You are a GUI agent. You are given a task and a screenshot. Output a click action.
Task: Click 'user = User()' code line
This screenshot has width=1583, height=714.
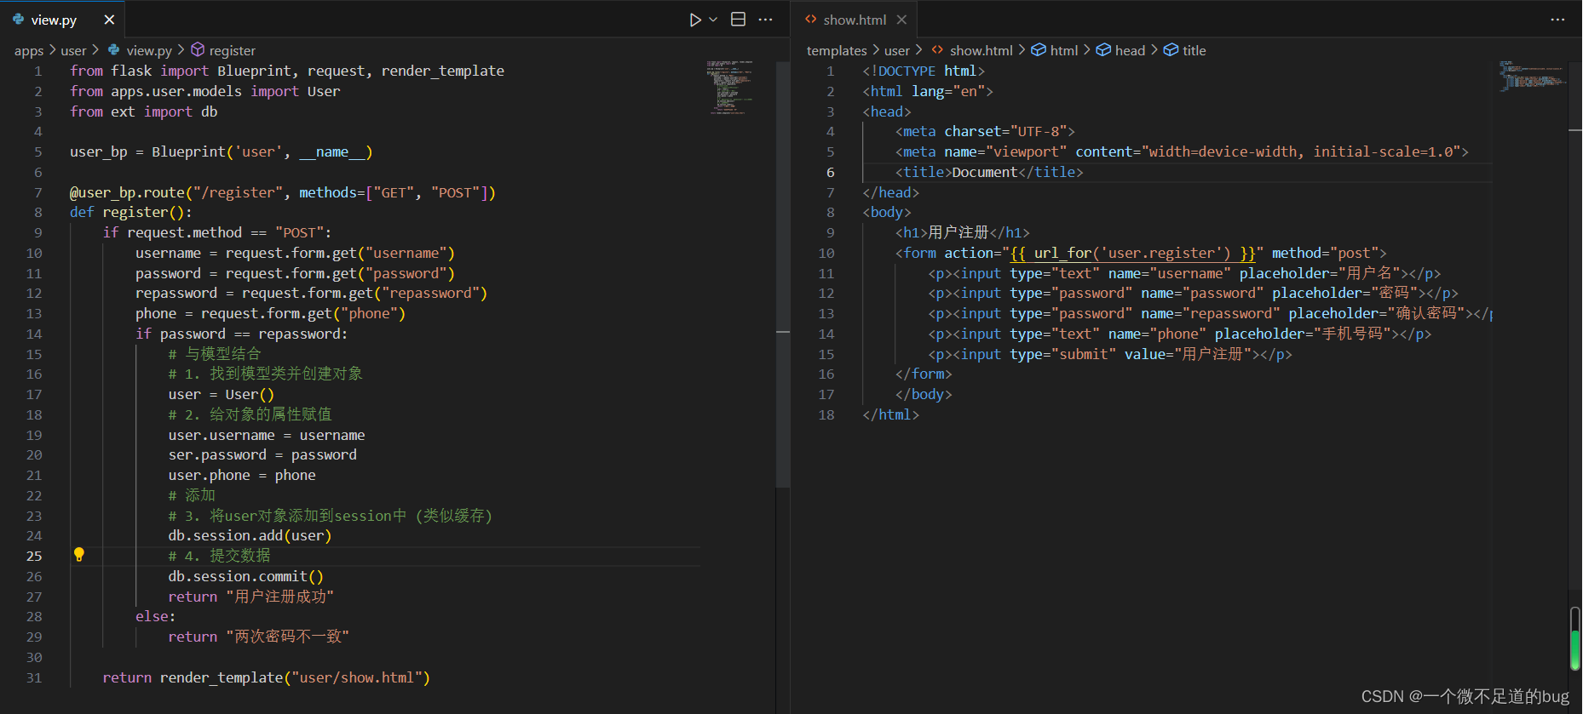tap(221, 394)
